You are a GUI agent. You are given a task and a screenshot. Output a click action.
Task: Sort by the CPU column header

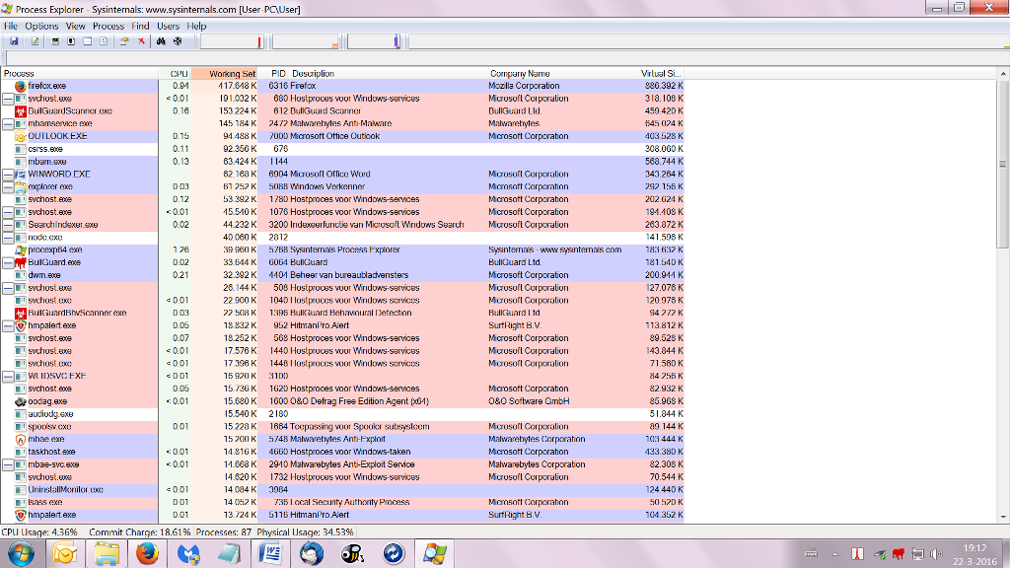pyautogui.click(x=176, y=73)
